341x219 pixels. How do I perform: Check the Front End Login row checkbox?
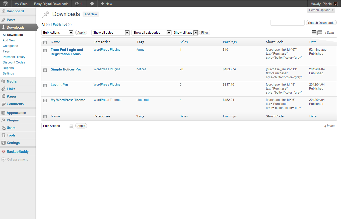(x=45, y=50)
